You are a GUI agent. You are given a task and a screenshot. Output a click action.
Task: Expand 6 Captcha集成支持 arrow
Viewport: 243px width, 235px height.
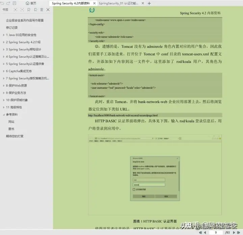click(4, 71)
